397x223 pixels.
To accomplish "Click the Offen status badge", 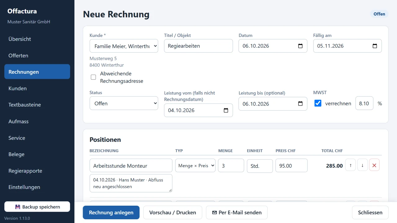I will pos(379,14).
